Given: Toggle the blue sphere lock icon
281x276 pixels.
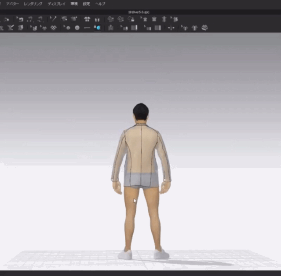Looking at the screenshot, I should 97,28.
